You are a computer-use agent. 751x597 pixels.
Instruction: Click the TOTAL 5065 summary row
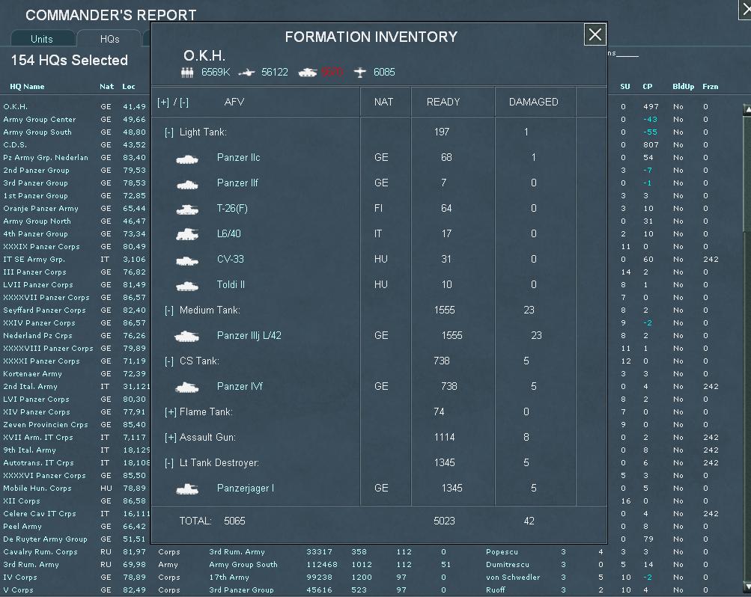[379, 521]
